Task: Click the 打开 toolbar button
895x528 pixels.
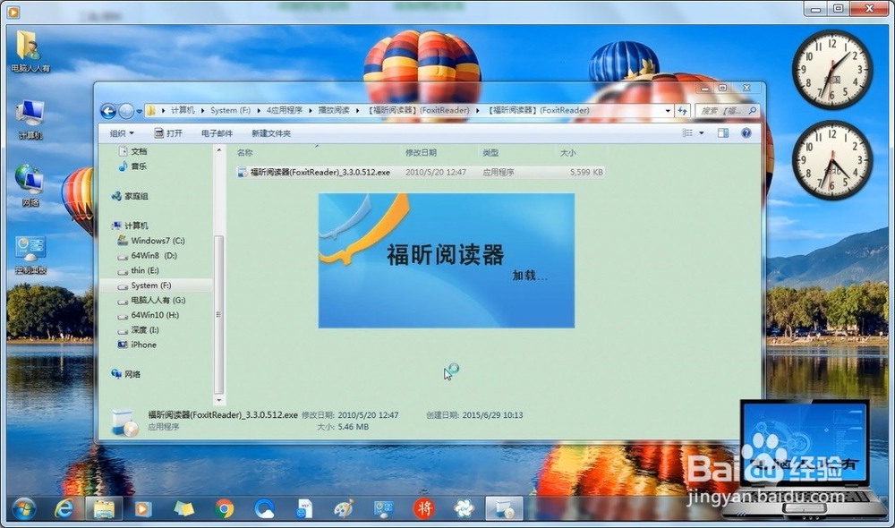Action: (x=168, y=133)
